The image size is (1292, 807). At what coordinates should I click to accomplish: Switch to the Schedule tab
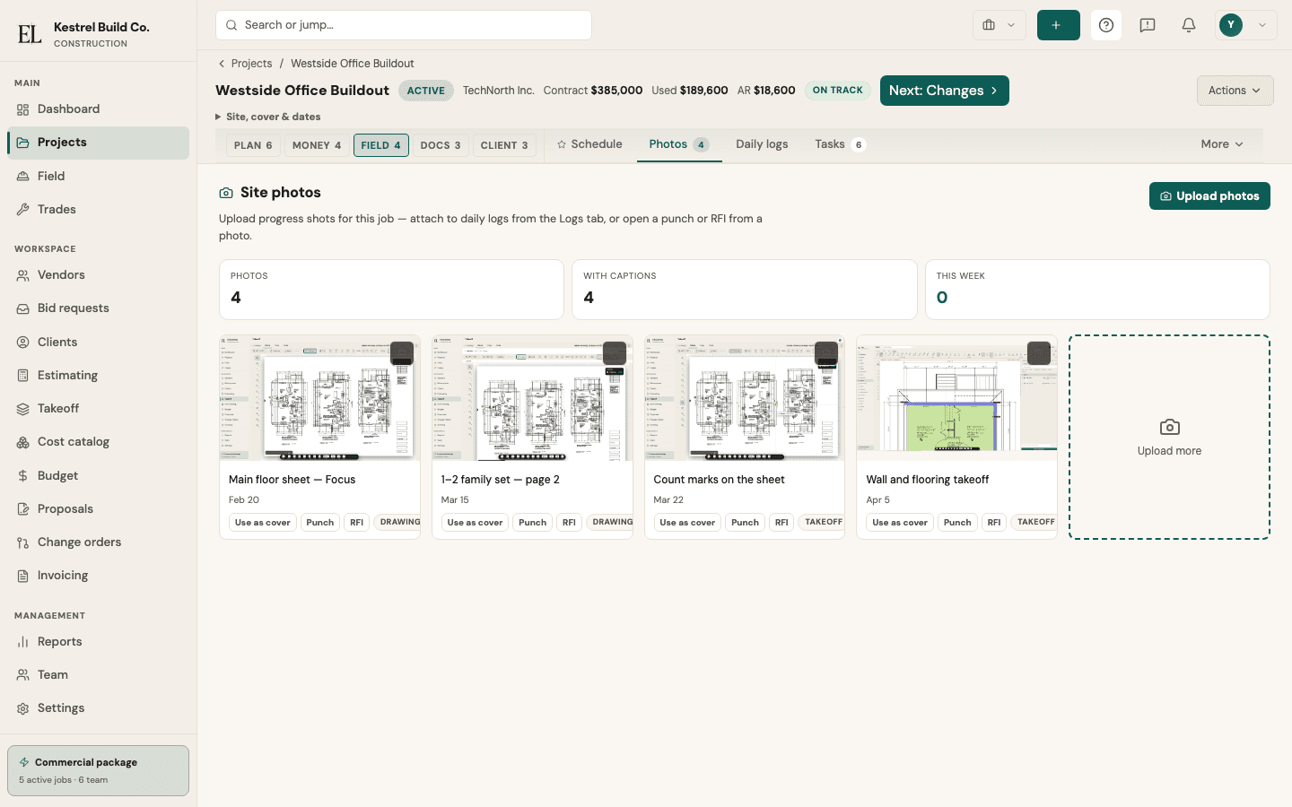click(589, 144)
